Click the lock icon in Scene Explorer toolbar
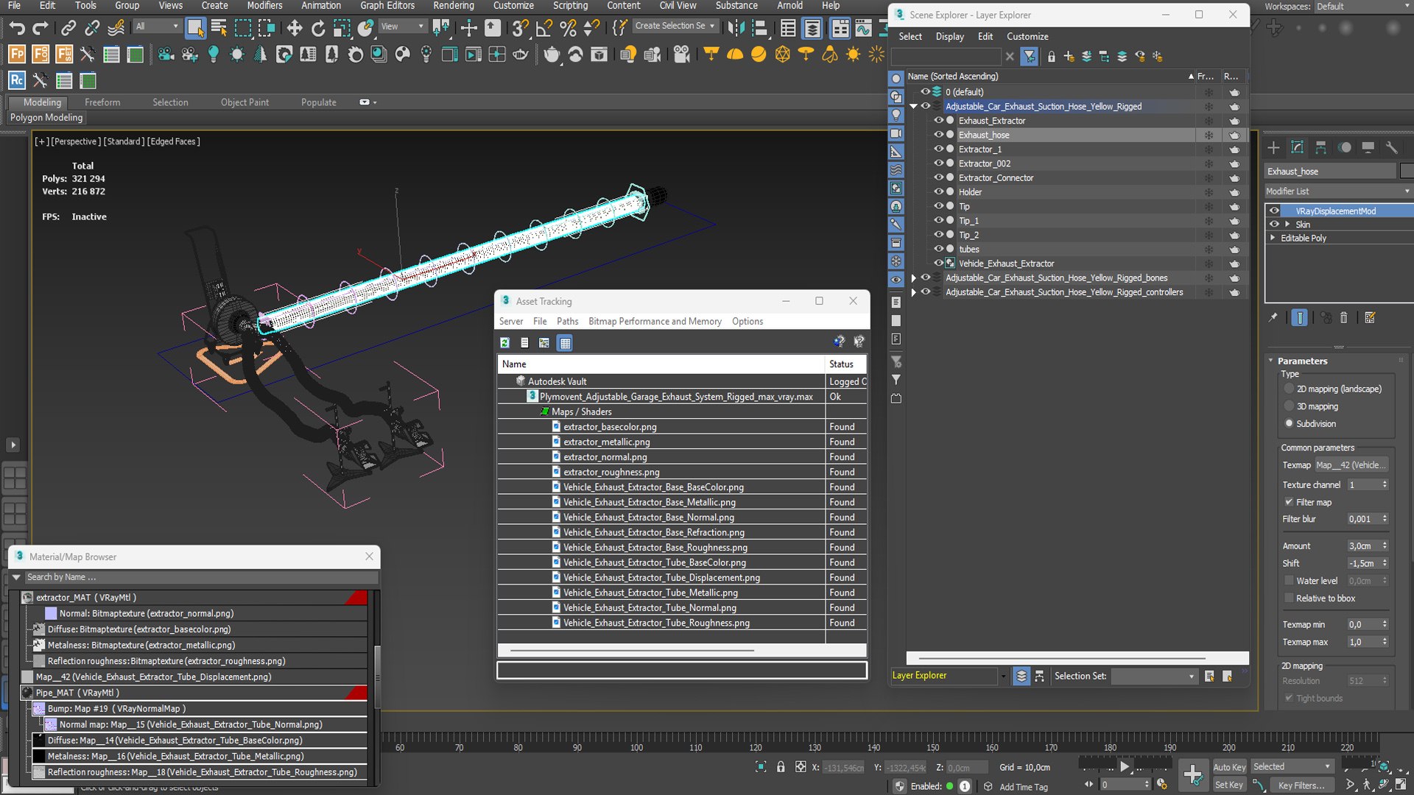The height and width of the screenshot is (795, 1414). tap(1051, 57)
